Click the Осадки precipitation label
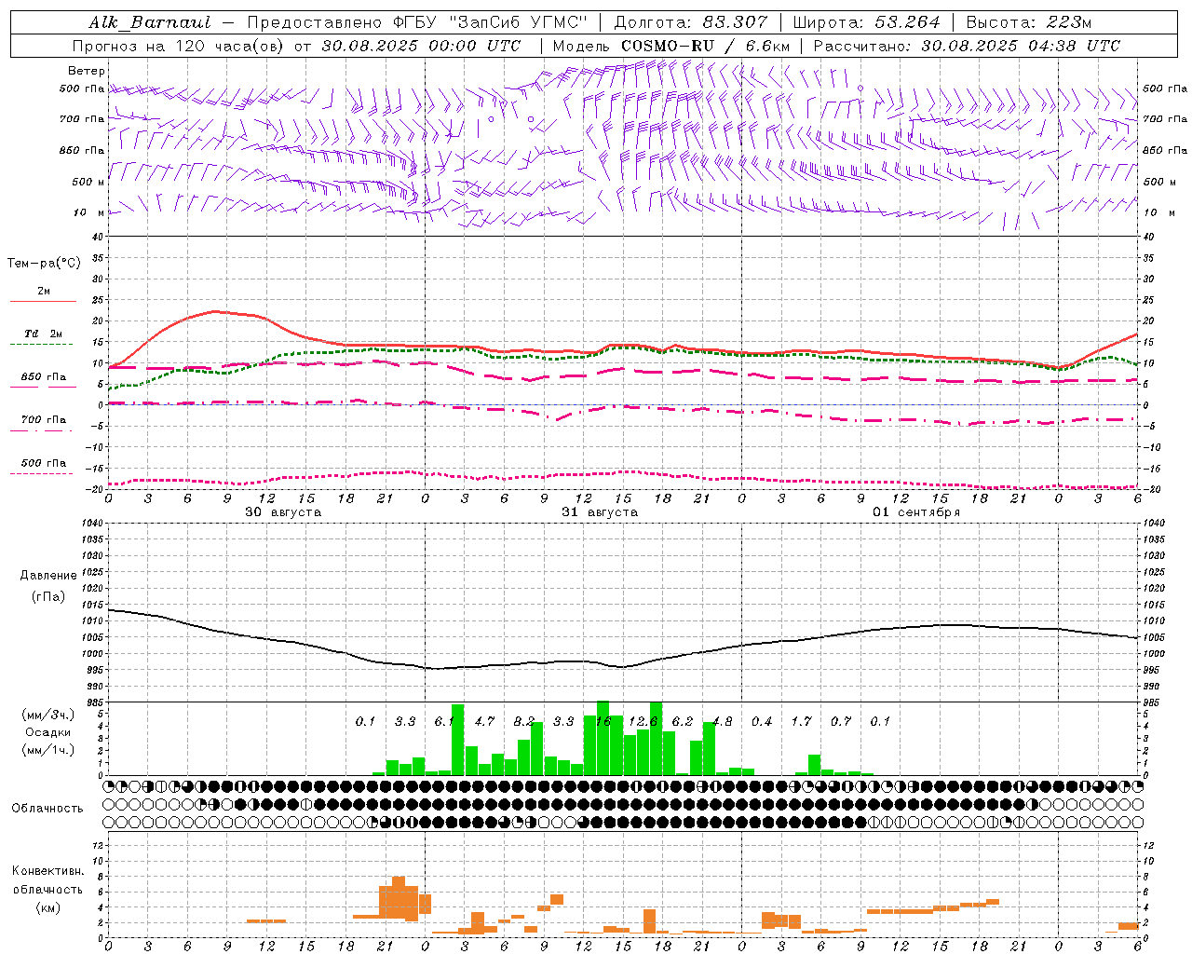The image size is (1192, 954). (48, 732)
